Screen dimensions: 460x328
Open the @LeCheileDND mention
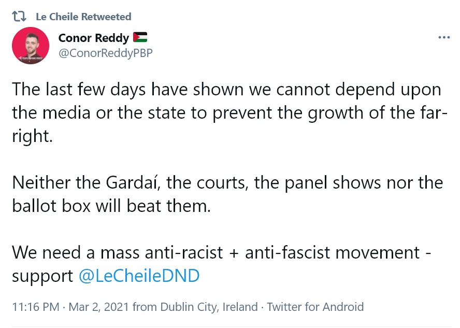point(139,276)
